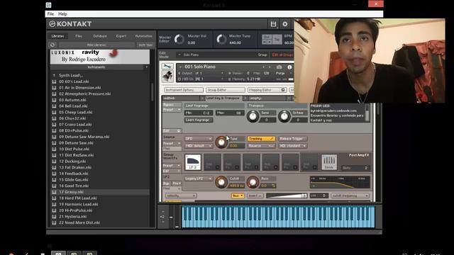The width and height of the screenshot is (454, 255).
Task: Open the cutoff frequency target dropdown
Action: (x=350, y=195)
